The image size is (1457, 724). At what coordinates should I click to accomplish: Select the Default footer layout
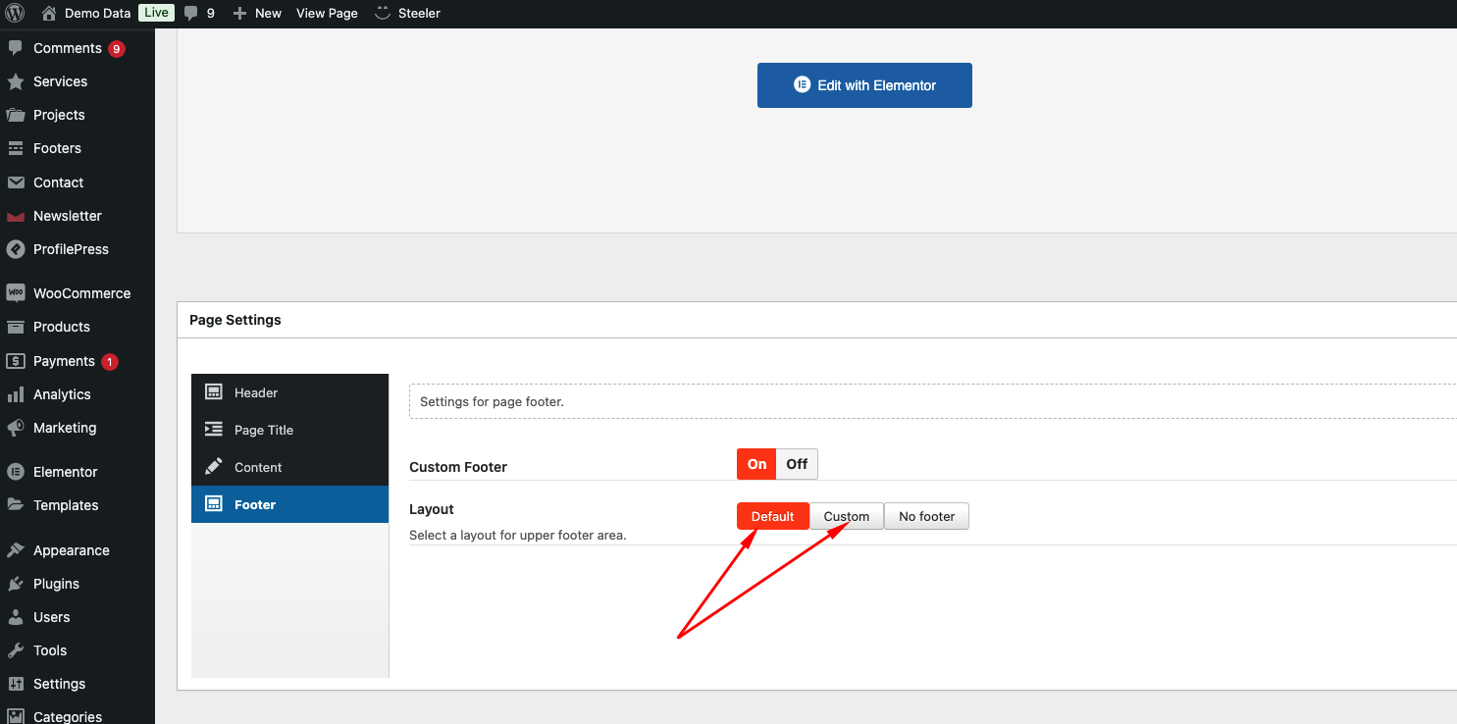[x=773, y=516]
